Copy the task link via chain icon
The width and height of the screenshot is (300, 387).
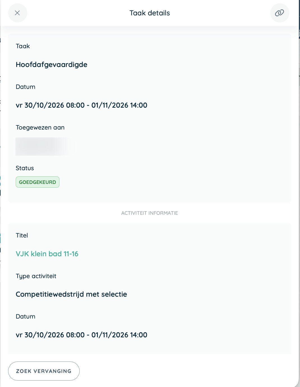coord(280,13)
